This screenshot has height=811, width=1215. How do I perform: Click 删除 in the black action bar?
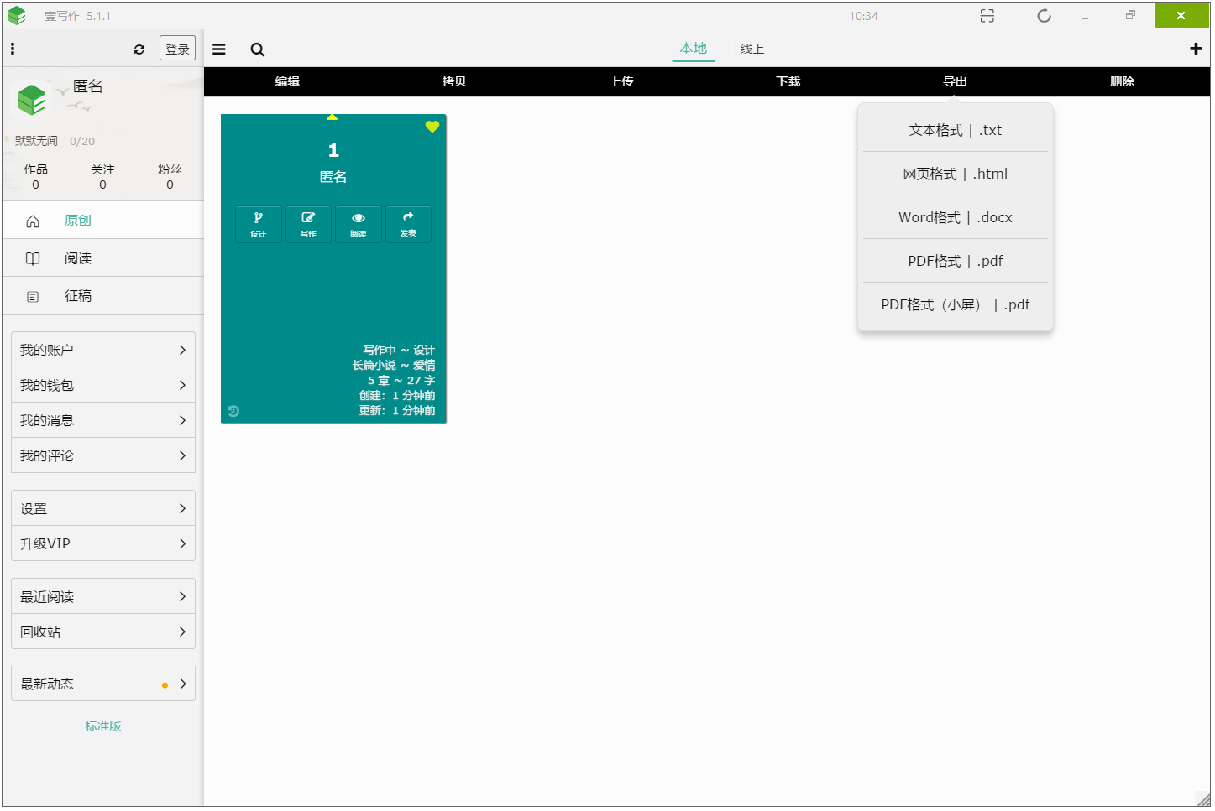[x=1123, y=81]
